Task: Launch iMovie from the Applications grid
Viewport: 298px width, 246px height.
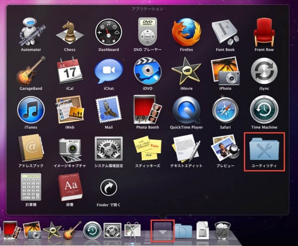Action: 186,71
